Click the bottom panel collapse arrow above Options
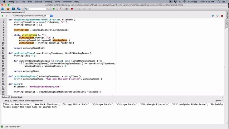 (x=223, y=97)
